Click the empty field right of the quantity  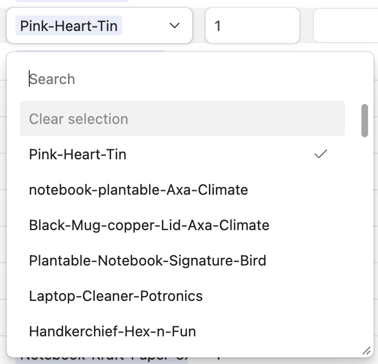click(x=345, y=26)
